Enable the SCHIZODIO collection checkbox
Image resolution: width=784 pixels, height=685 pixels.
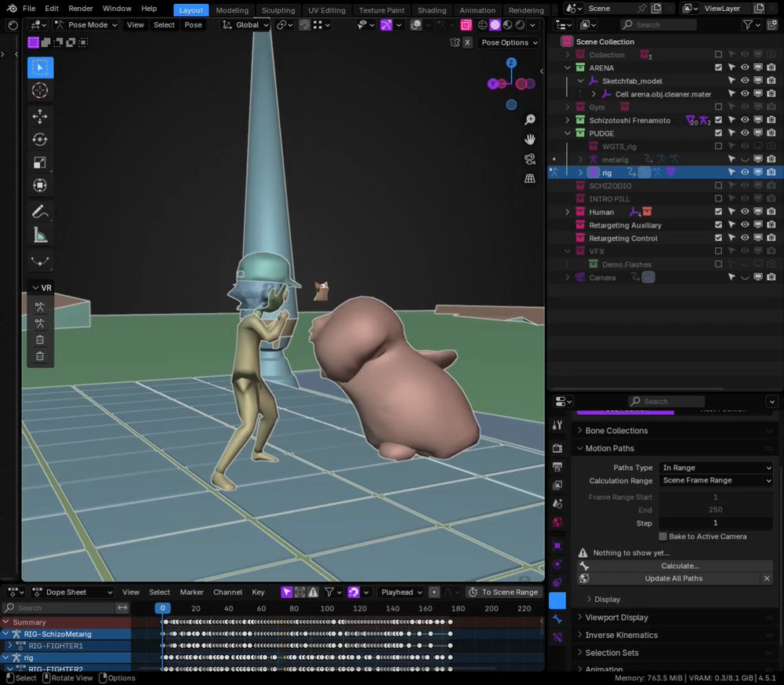point(718,186)
